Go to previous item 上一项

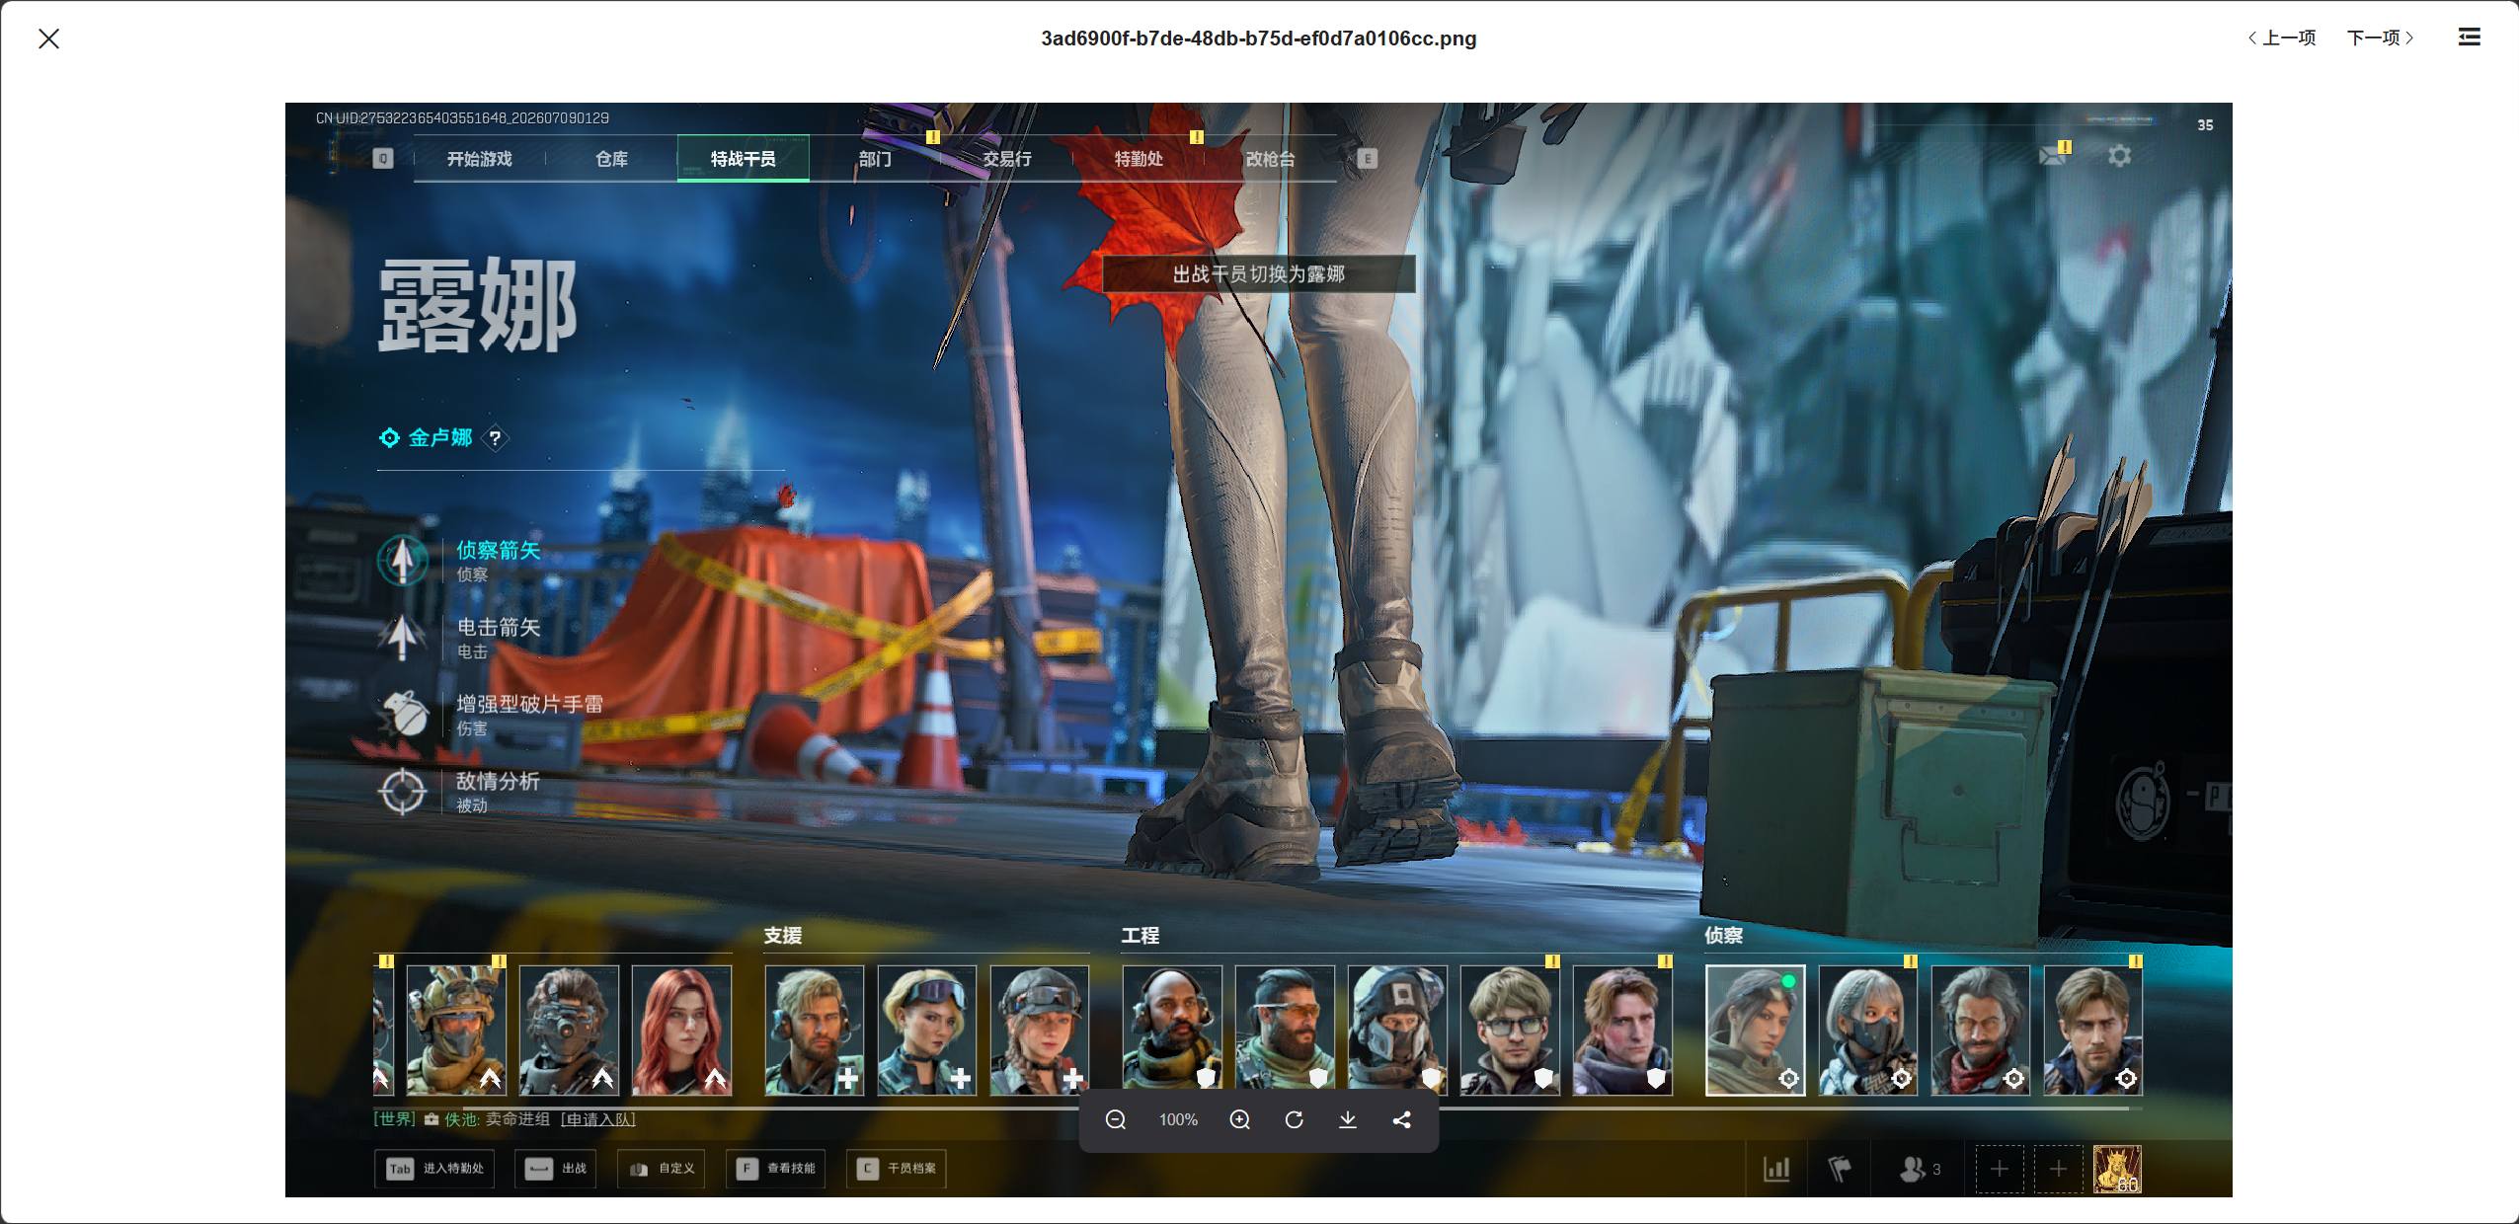[2281, 38]
